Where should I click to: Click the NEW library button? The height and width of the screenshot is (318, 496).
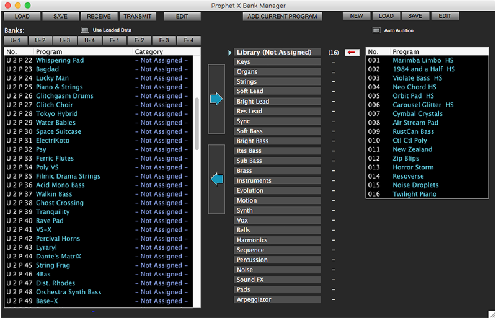356,16
